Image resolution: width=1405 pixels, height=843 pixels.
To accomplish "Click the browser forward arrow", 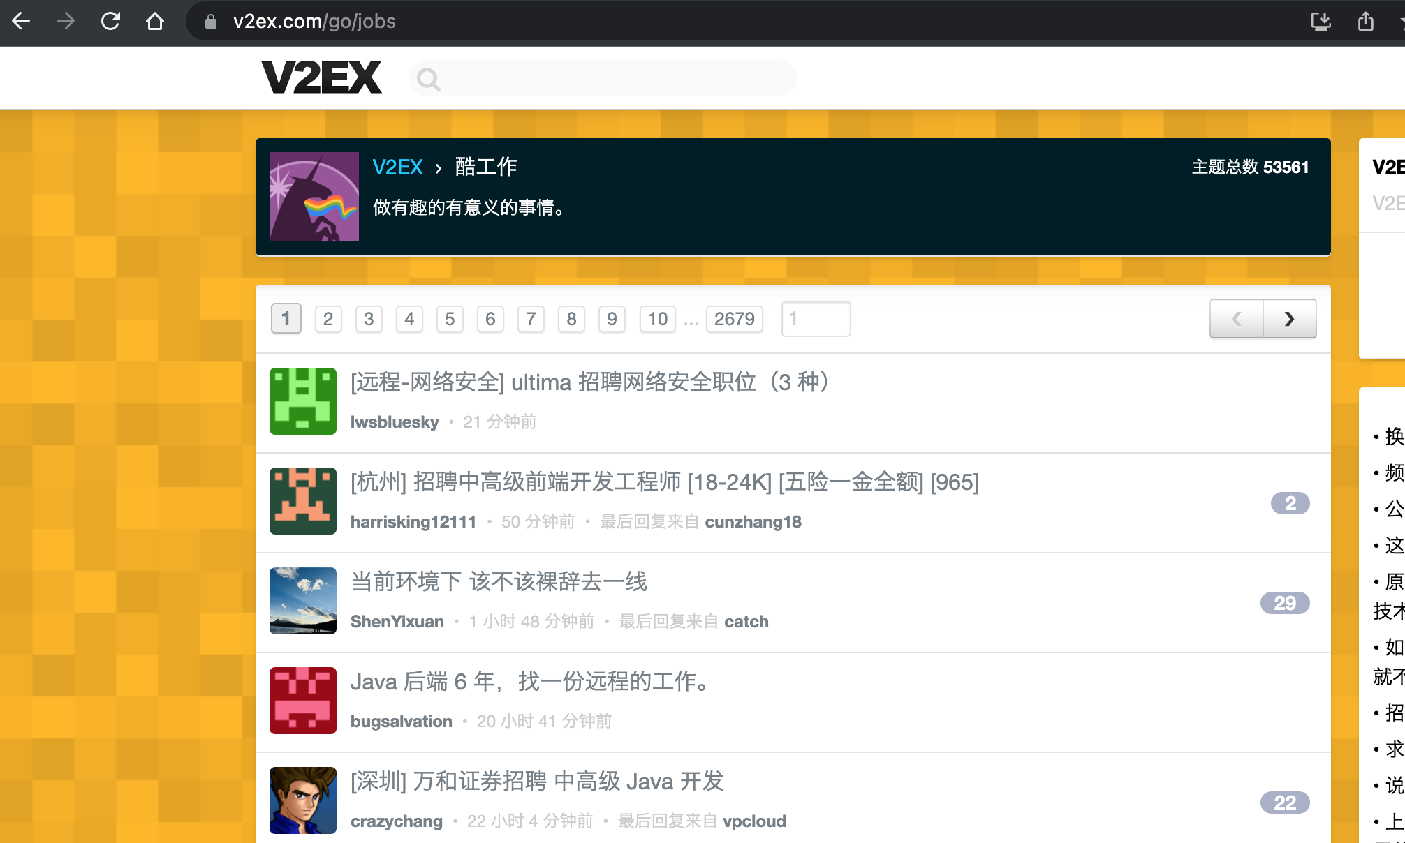I will [66, 22].
